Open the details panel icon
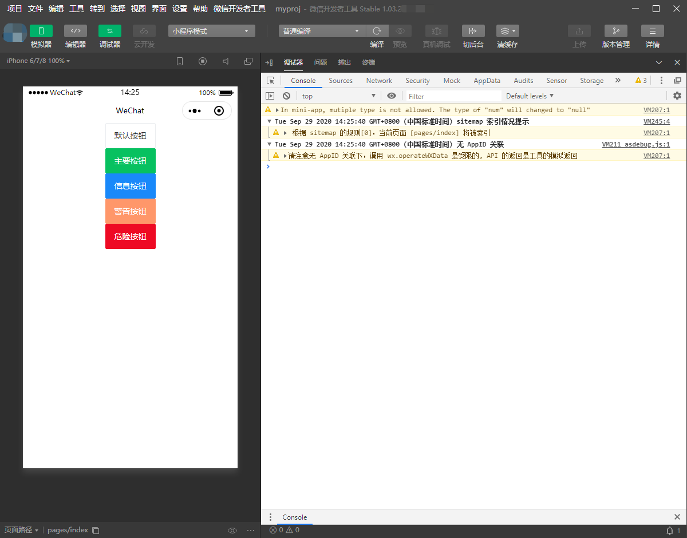 point(652,31)
